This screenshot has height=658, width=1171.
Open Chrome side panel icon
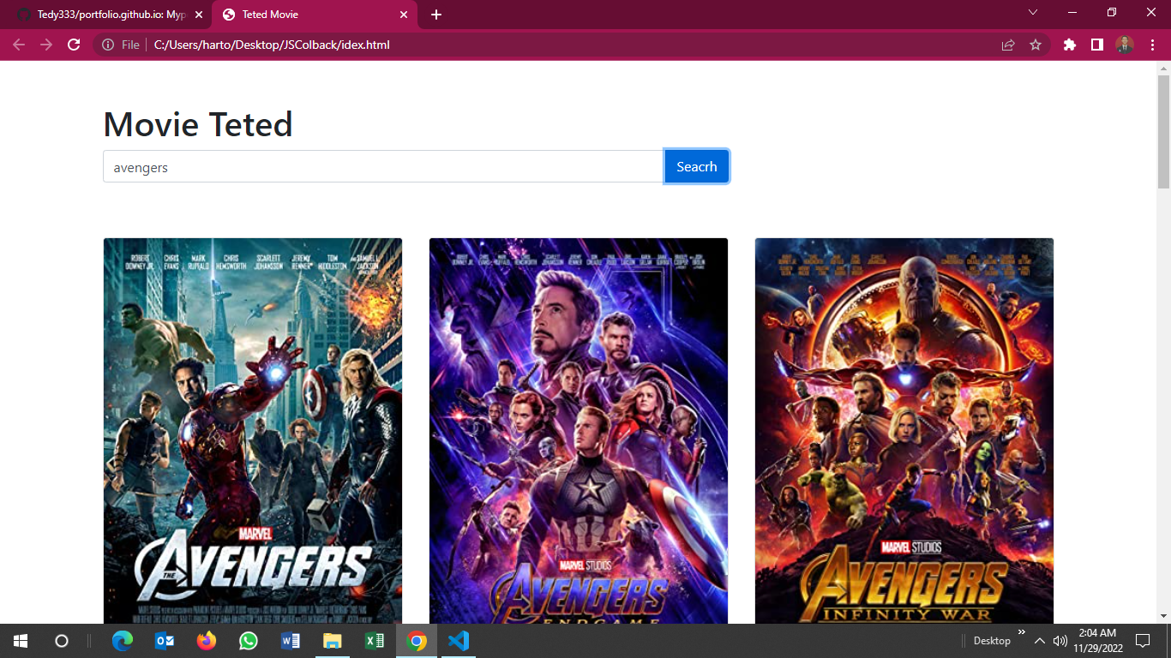[1097, 45]
